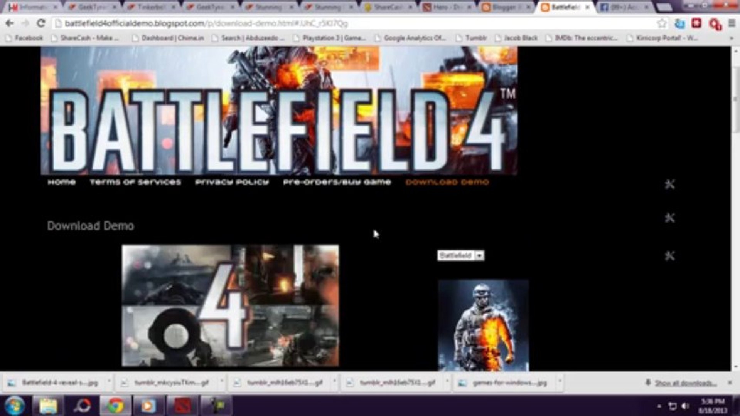740x416 pixels.
Task: Open the Facebook bookmark
Action: 24,38
